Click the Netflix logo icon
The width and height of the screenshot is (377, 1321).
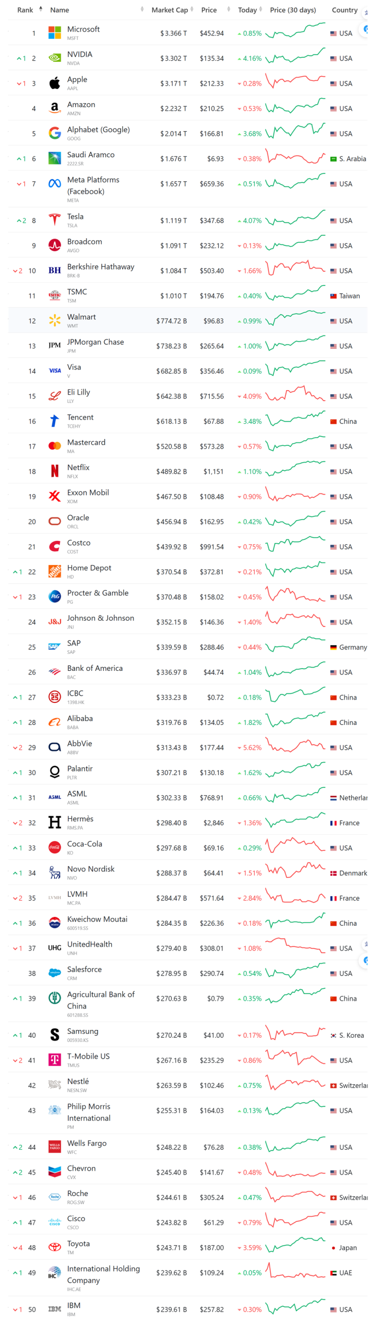coord(55,471)
